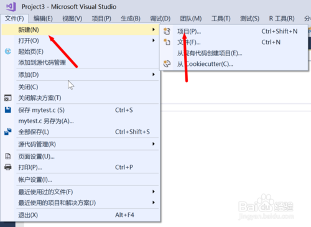Viewport: 311px width, 227px height.
Task: Choose 全部保存(L) menu entry
Action: 80,132
